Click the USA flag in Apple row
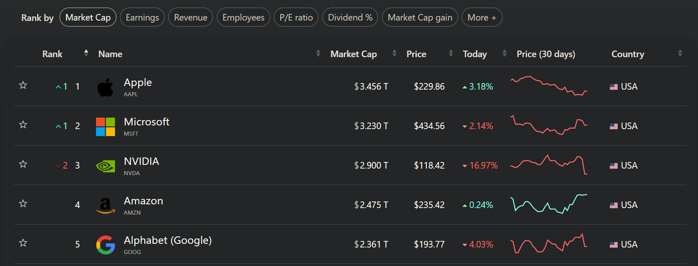Image resolution: width=698 pixels, height=266 pixels. click(x=614, y=87)
